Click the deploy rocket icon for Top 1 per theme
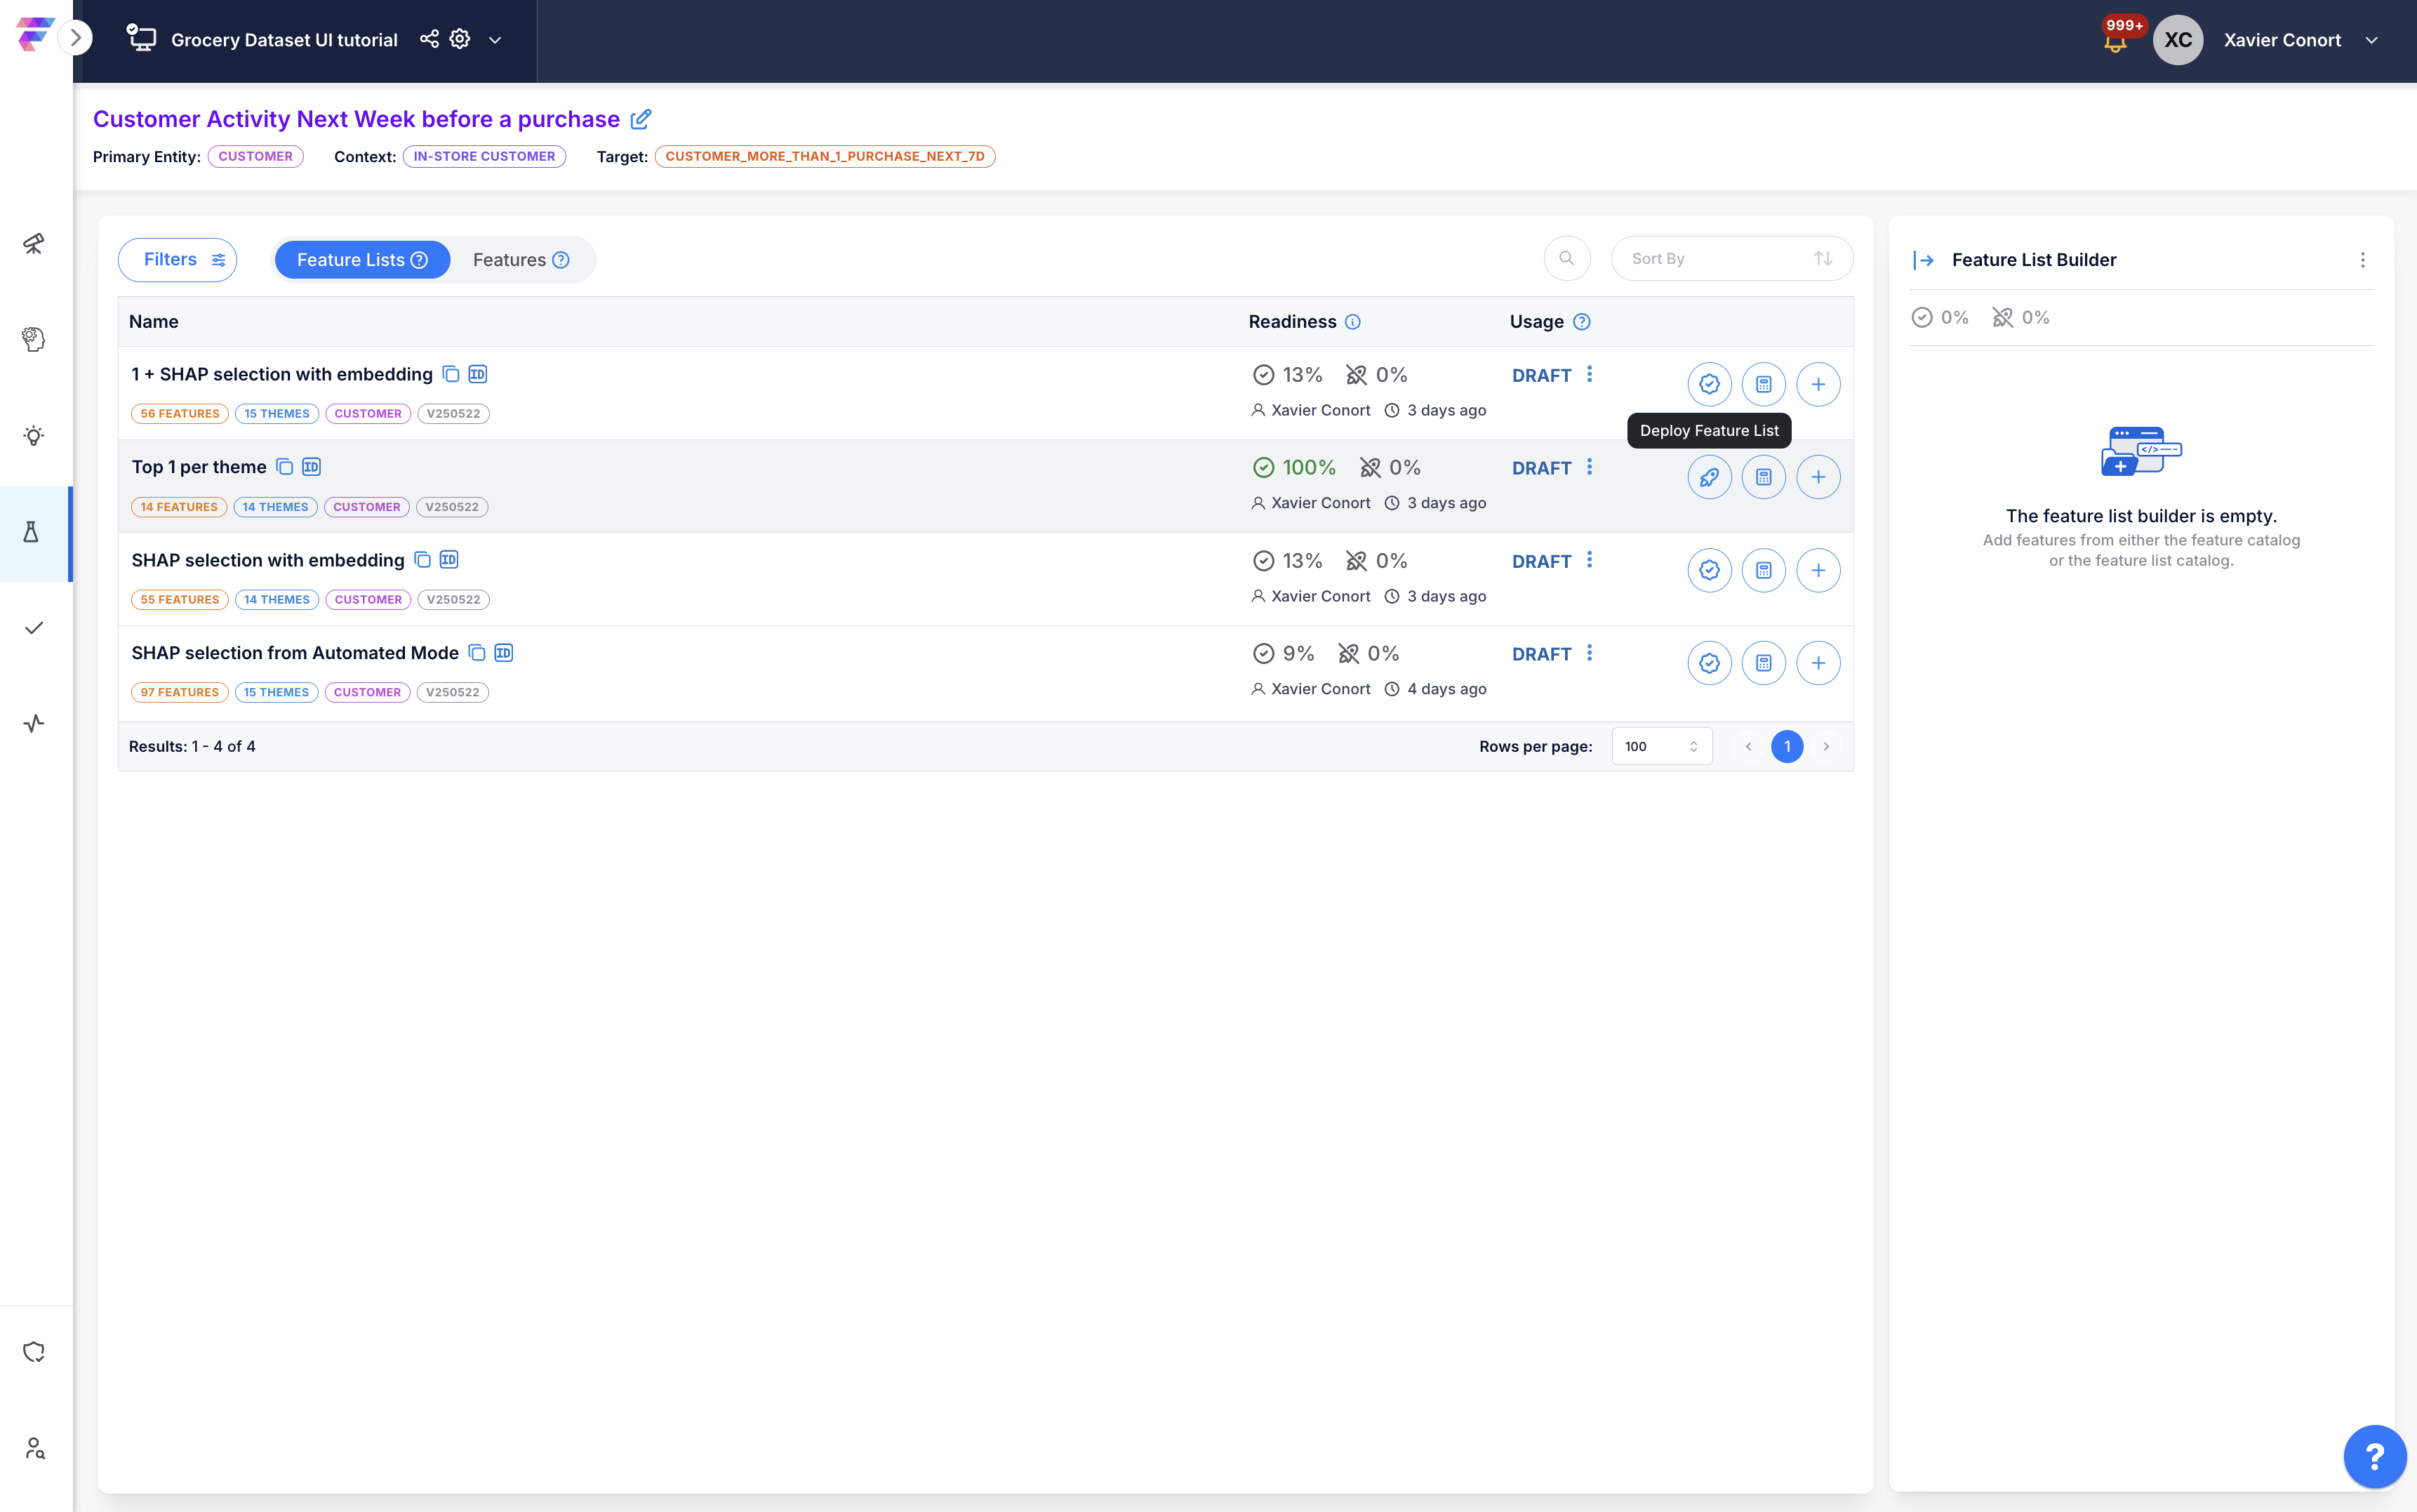The width and height of the screenshot is (2417, 1512). 1710,477
